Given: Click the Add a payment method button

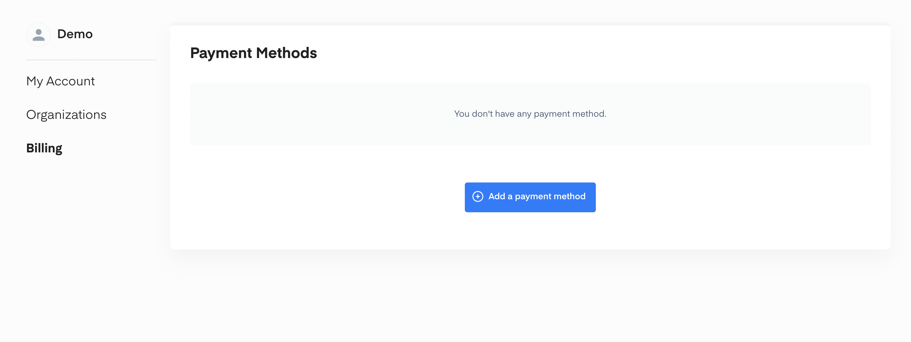Looking at the screenshot, I should 530,197.
